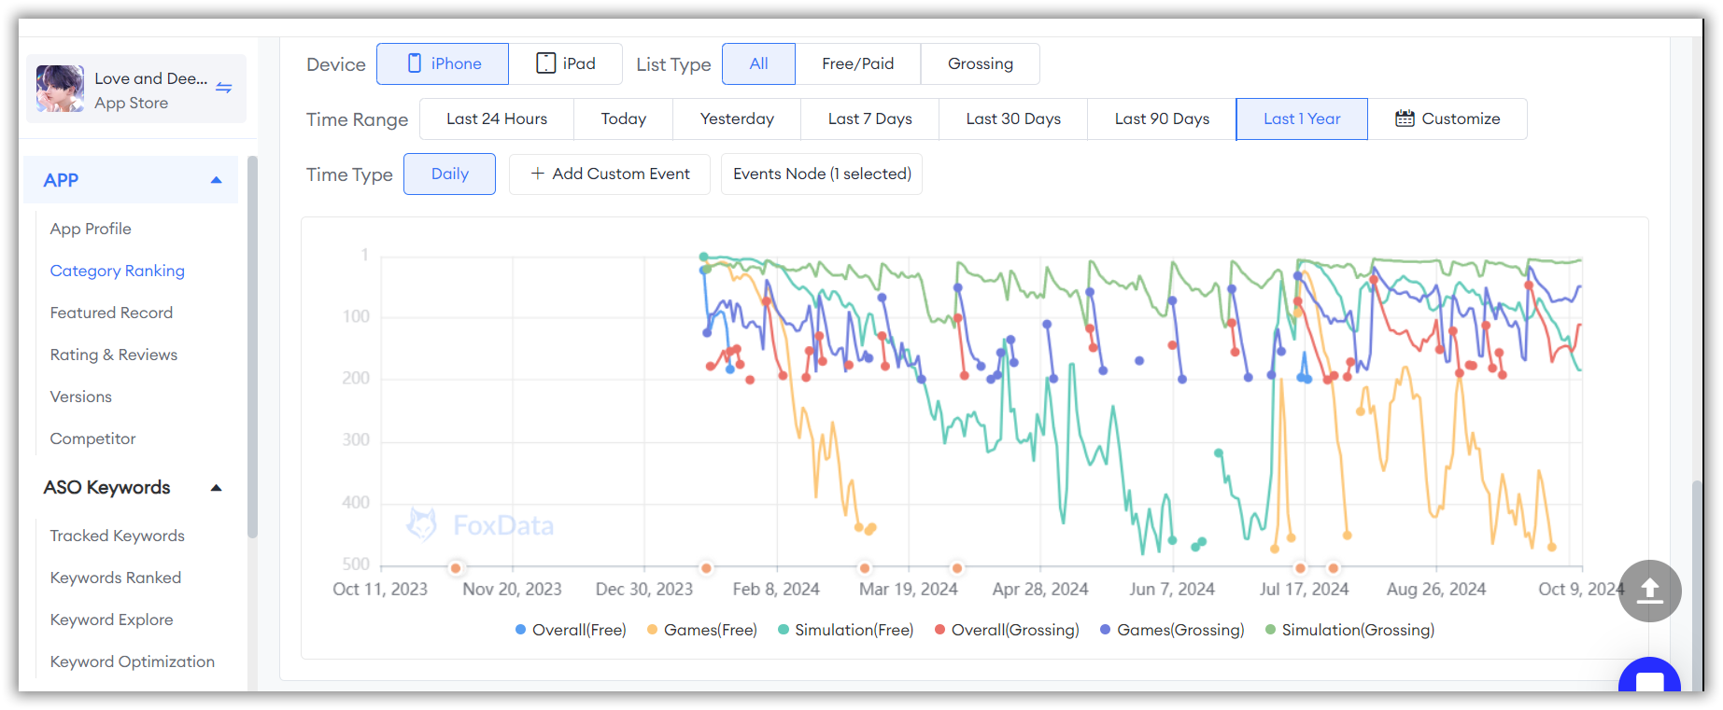Open Keywords Ranked page
The height and width of the screenshot is (710, 1723).
pyautogui.click(x=116, y=578)
